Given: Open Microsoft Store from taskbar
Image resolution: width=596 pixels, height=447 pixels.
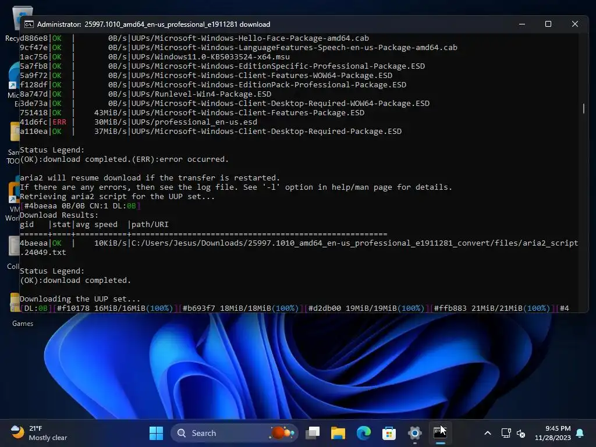Looking at the screenshot, I should [x=389, y=433].
